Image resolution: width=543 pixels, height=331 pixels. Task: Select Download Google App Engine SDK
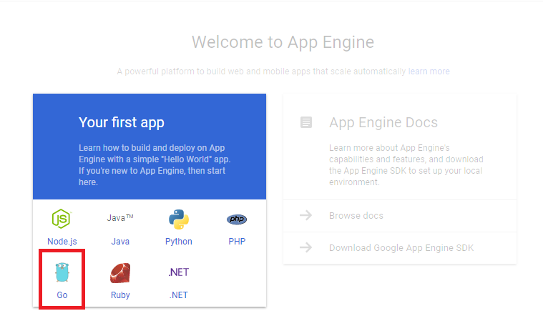[x=401, y=247]
